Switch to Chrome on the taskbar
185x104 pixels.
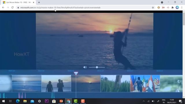tap(69, 101)
